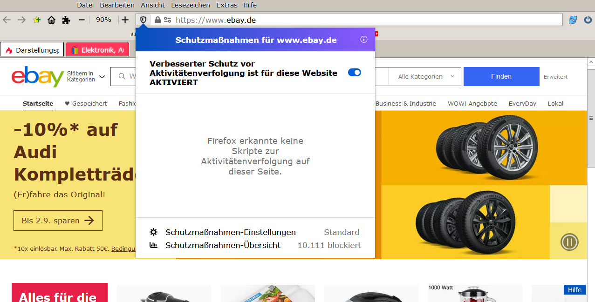The width and height of the screenshot is (595, 302).
Task: Click the bookmark star icon in the toolbar
Action: (x=37, y=20)
